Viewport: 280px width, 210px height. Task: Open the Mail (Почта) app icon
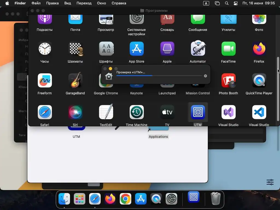click(75, 19)
